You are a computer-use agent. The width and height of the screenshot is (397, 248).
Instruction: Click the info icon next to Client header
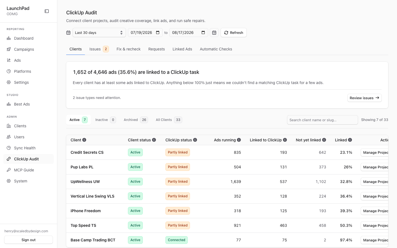pyautogui.click(x=84, y=140)
